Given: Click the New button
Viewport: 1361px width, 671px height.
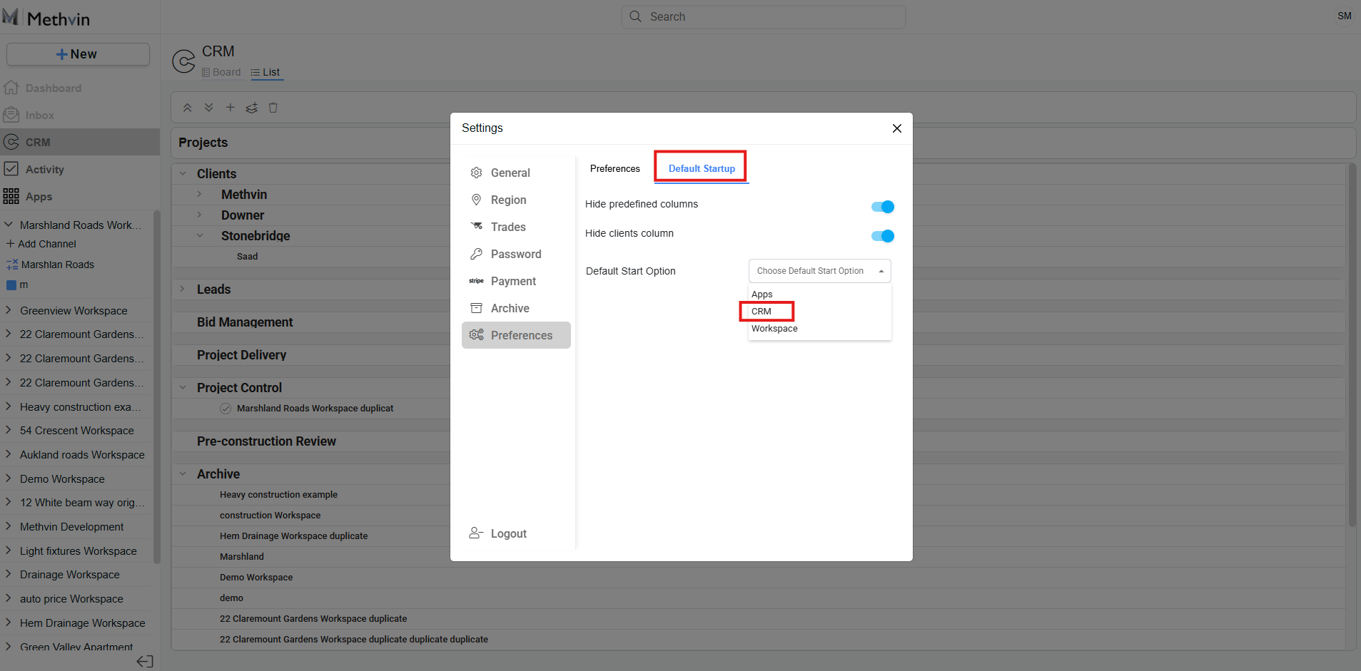Looking at the screenshot, I should point(78,54).
